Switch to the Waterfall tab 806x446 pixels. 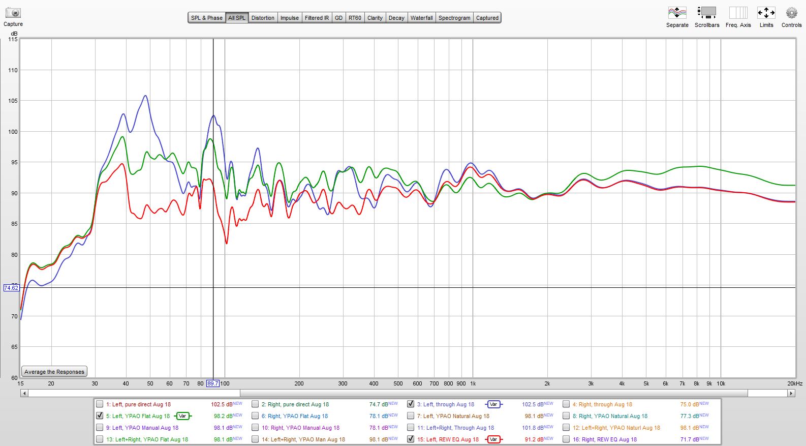pos(421,18)
